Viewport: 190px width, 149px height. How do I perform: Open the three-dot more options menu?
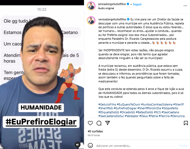pos(185,6)
